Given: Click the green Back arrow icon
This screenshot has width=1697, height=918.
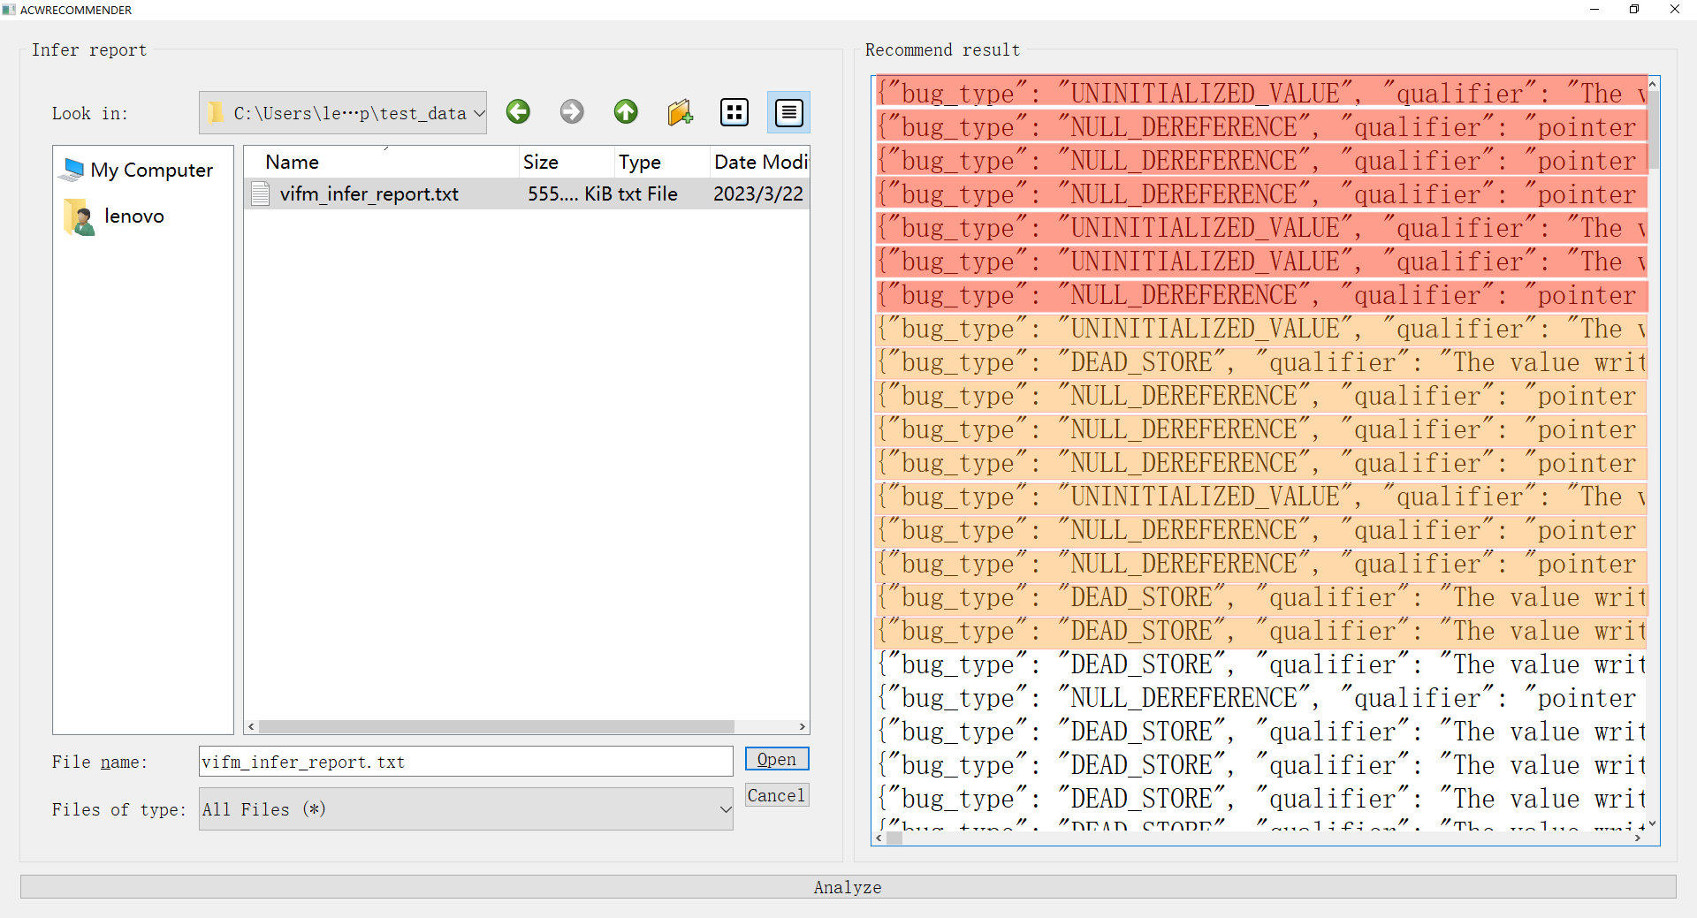Looking at the screenshot, I should click(518, 112).
